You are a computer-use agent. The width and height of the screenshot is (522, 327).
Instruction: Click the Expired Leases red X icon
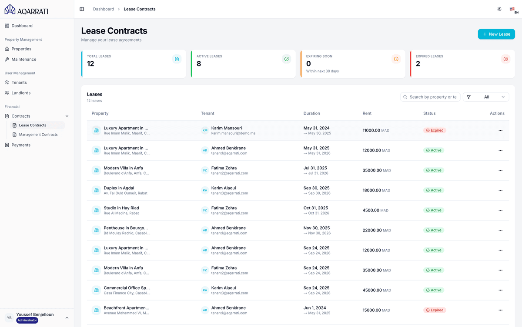[505, 59]
